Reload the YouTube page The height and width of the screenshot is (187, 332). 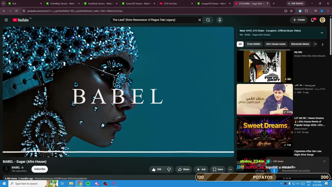pos(16,11)
